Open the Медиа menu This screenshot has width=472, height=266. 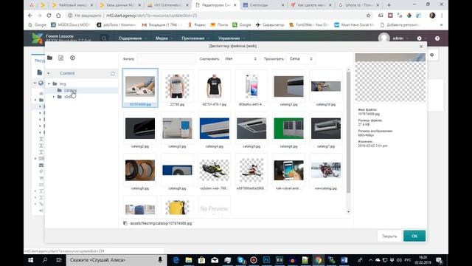[x=164, y=38]
